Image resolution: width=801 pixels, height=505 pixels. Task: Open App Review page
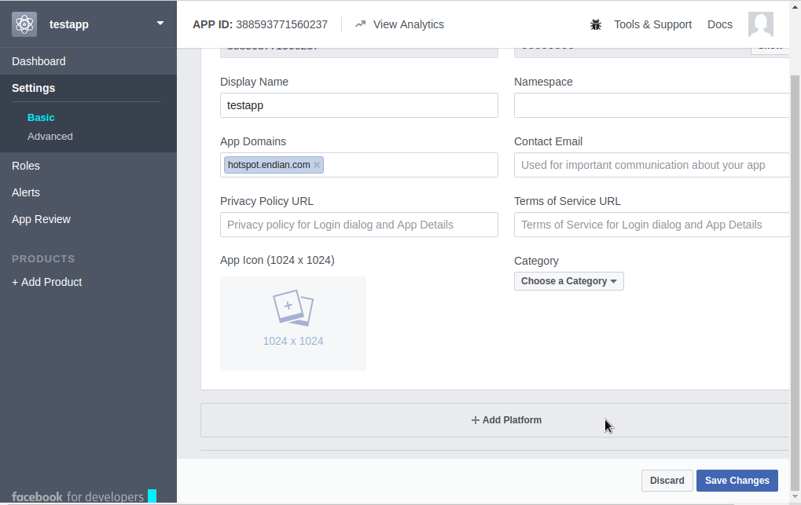pyautogui.click(x=41, y=219)
